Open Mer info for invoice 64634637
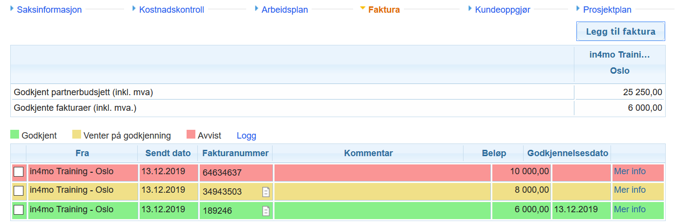Viewport: 675px width, 223px height. [x=630, y=171]
